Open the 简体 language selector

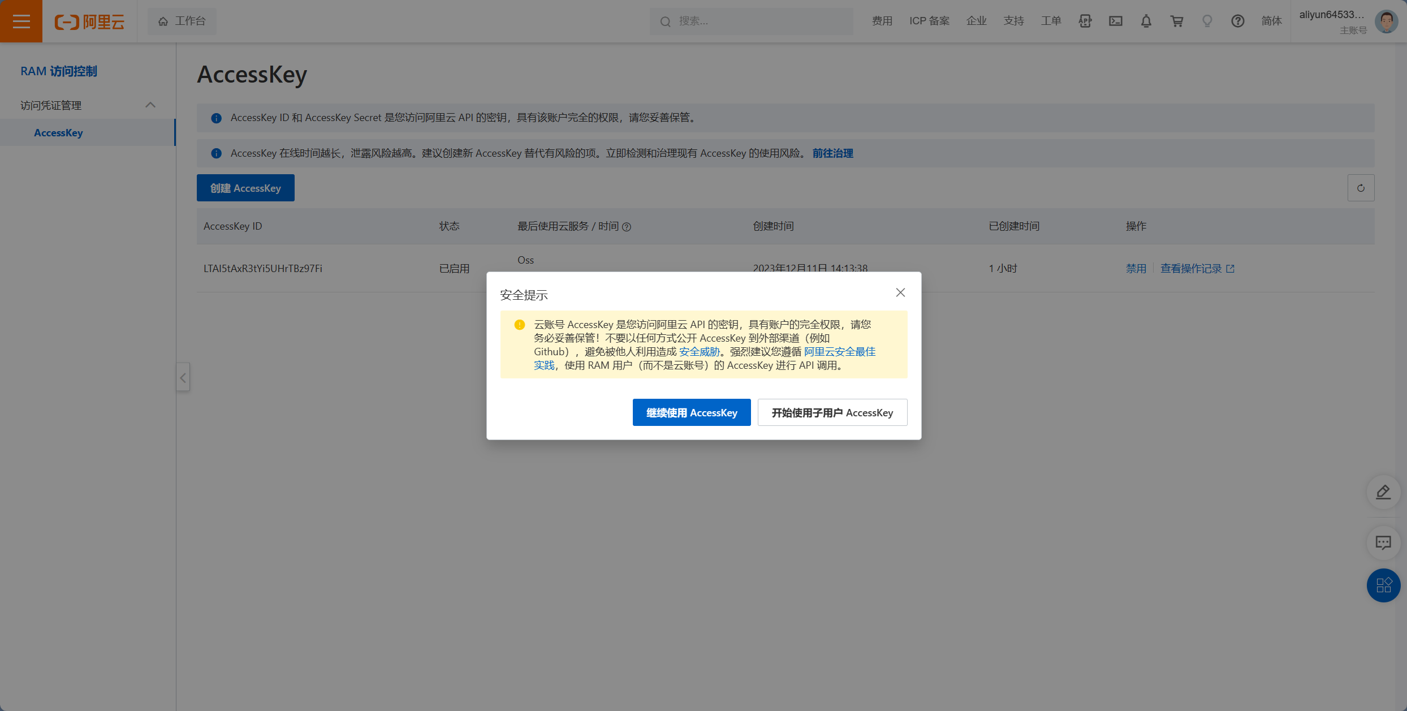pyautogui.click(x=1272, y=21)
